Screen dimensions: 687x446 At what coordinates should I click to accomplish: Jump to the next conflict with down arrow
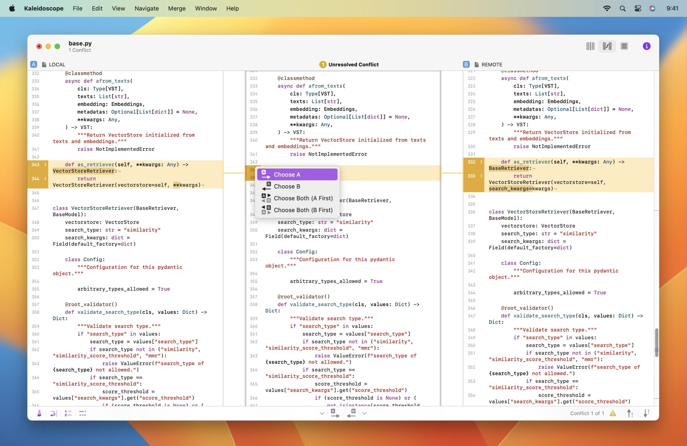point(646,413)
